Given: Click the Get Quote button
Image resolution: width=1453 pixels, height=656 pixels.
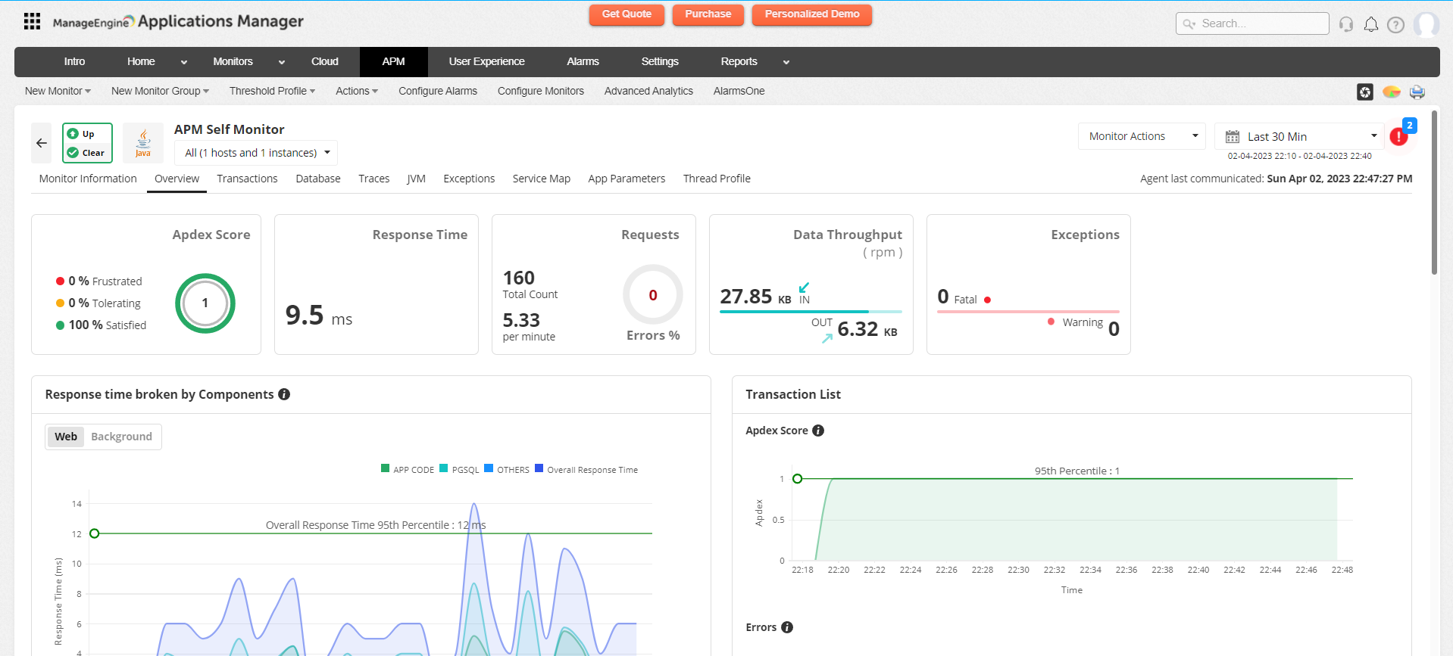Looking at the screenshot, I should (x=627, y=14).
